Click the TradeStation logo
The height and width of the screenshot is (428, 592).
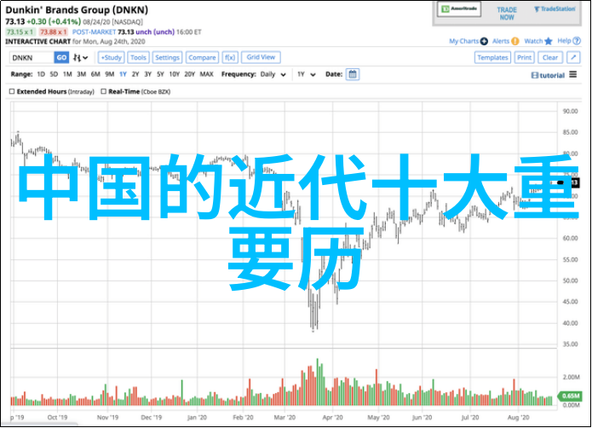pyautogui.click(x=555, y=9)
